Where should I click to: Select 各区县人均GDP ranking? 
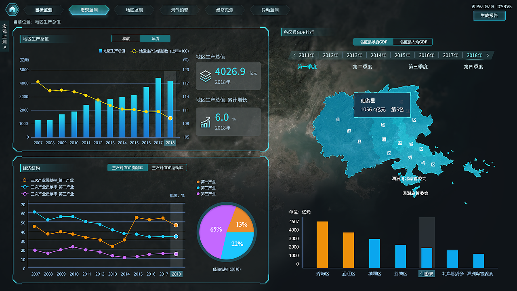pos(413,42)
